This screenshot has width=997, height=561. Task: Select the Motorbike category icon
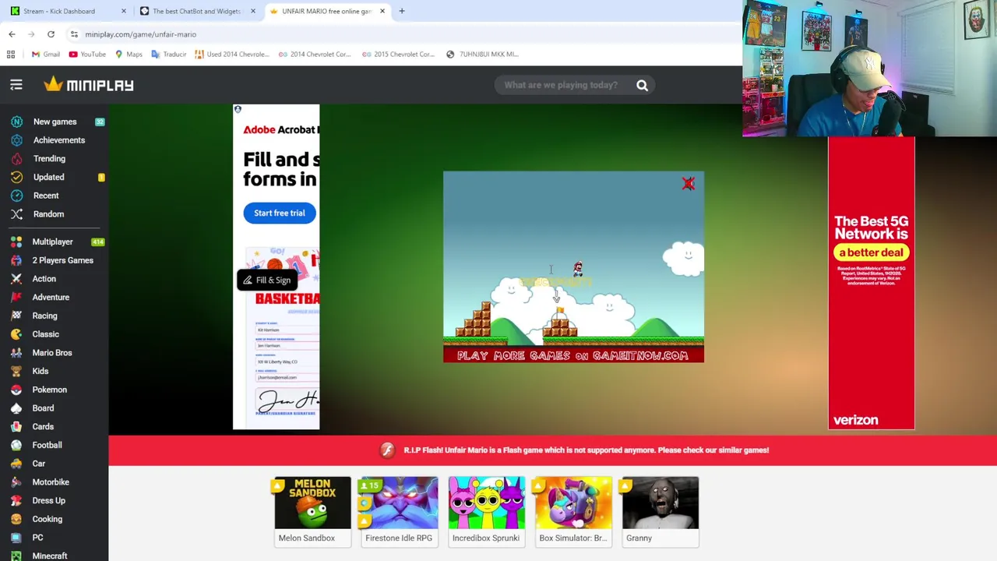click(16, 482)
